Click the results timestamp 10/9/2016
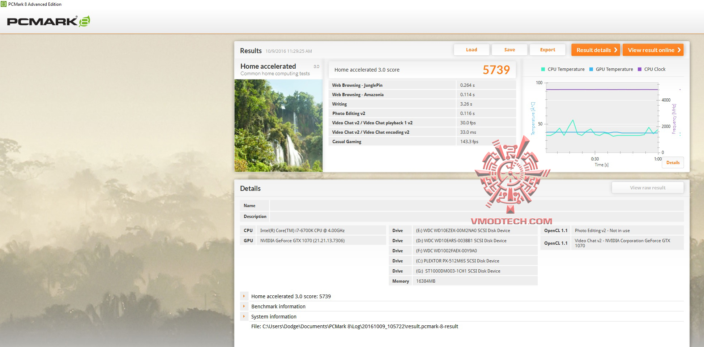Screen dimensions: 704x347 point(289,51)
